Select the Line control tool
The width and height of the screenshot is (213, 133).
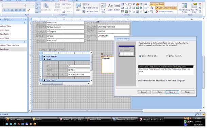click(x=126, y=4)
